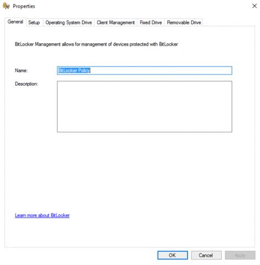Click the Name: label
This screenshot has width=260, height=265.
21,70
